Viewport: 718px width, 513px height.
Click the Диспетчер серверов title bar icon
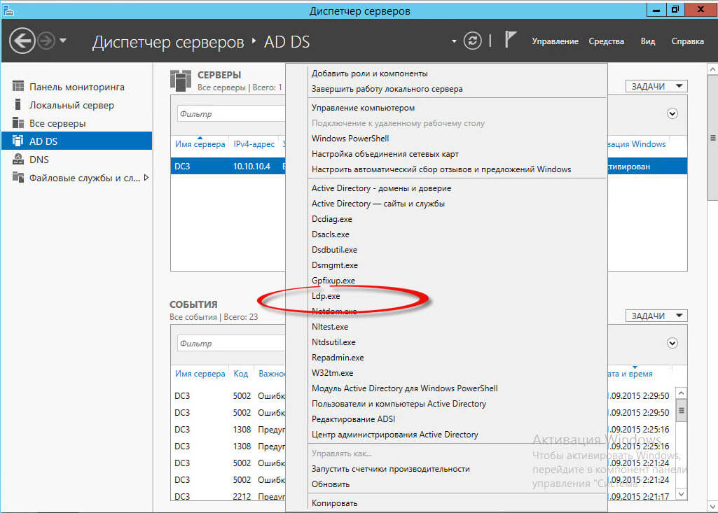click(8, 10)
